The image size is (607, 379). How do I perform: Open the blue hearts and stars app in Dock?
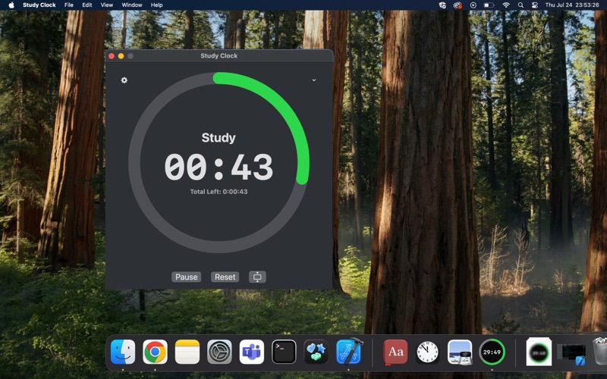coord(316,352)
